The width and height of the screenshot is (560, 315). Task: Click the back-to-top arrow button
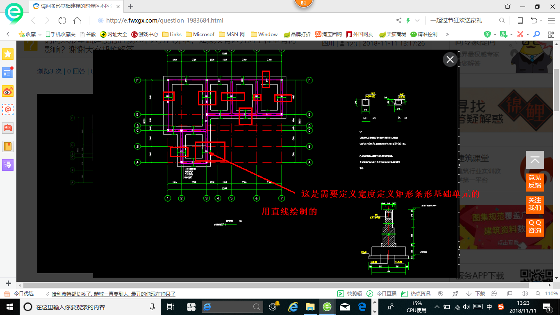535,160
